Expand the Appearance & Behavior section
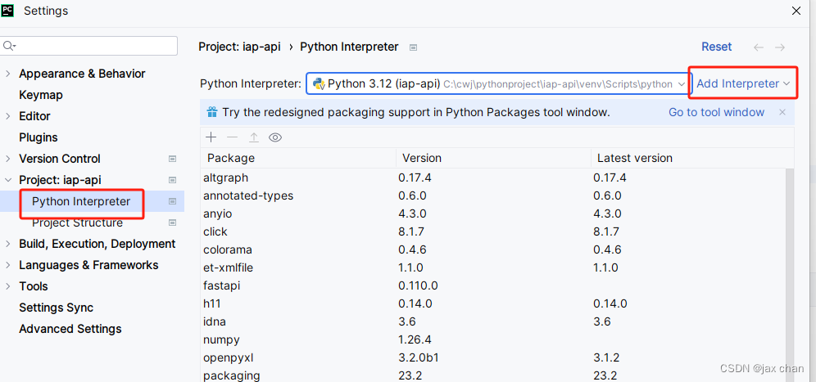This screenshot has height=382, width=816. tap(8, 74)
